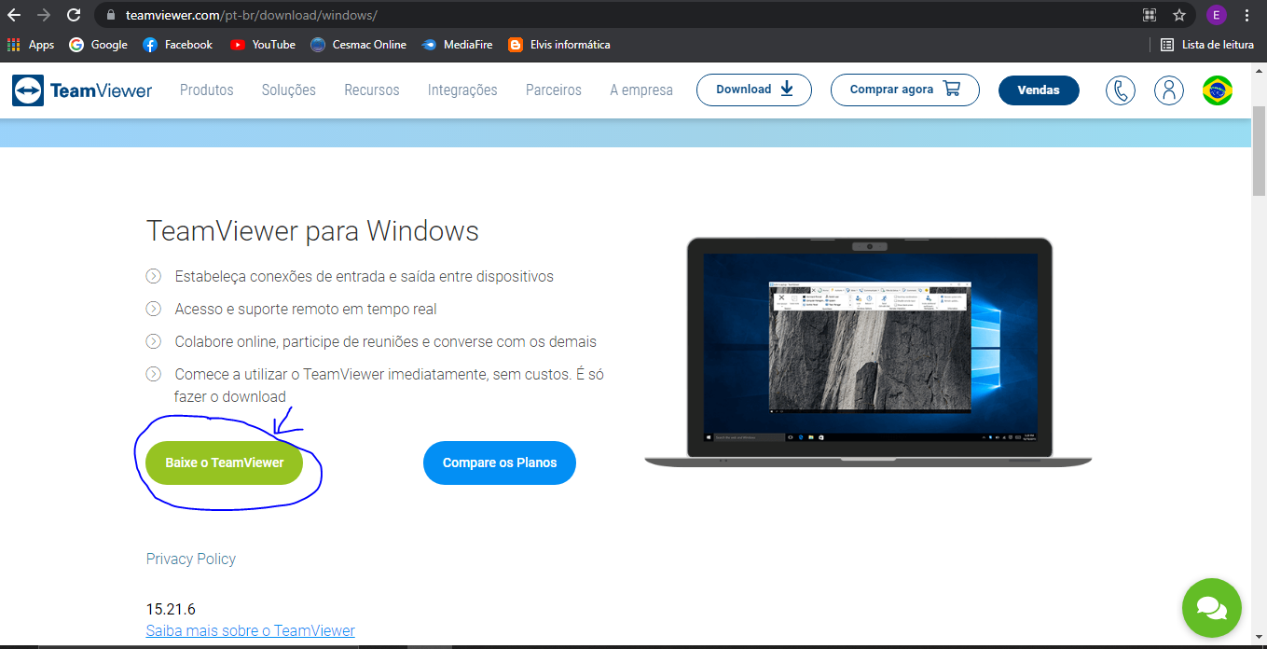The image size is (1267, 649).
Task: Click the padlock icon in address bar
Action: [x=111, y=16]
